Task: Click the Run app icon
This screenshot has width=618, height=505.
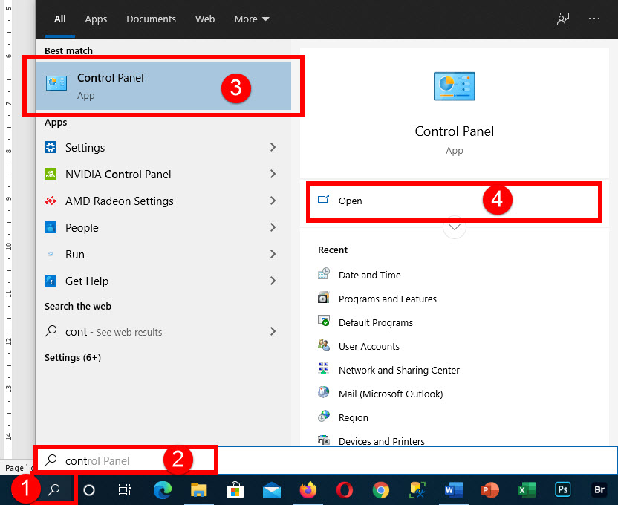Action: pyautogui.click(x=51, y=255)
